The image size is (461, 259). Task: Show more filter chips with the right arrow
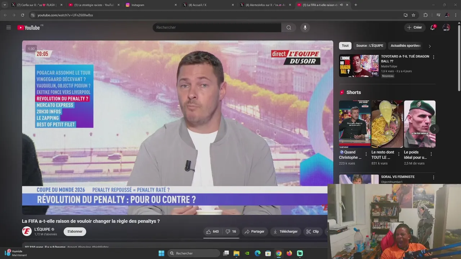pyautogui.click(x=429, y=46)
